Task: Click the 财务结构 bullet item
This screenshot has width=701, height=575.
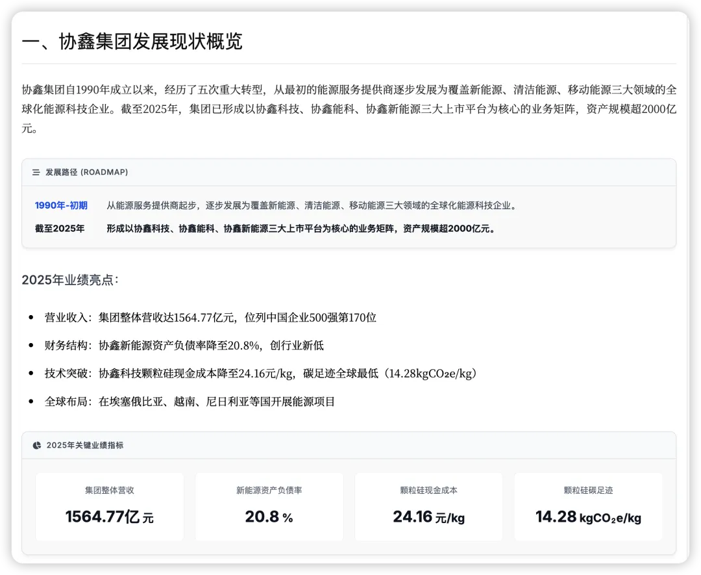Action: pyautogui.click(x=184, y=346)
